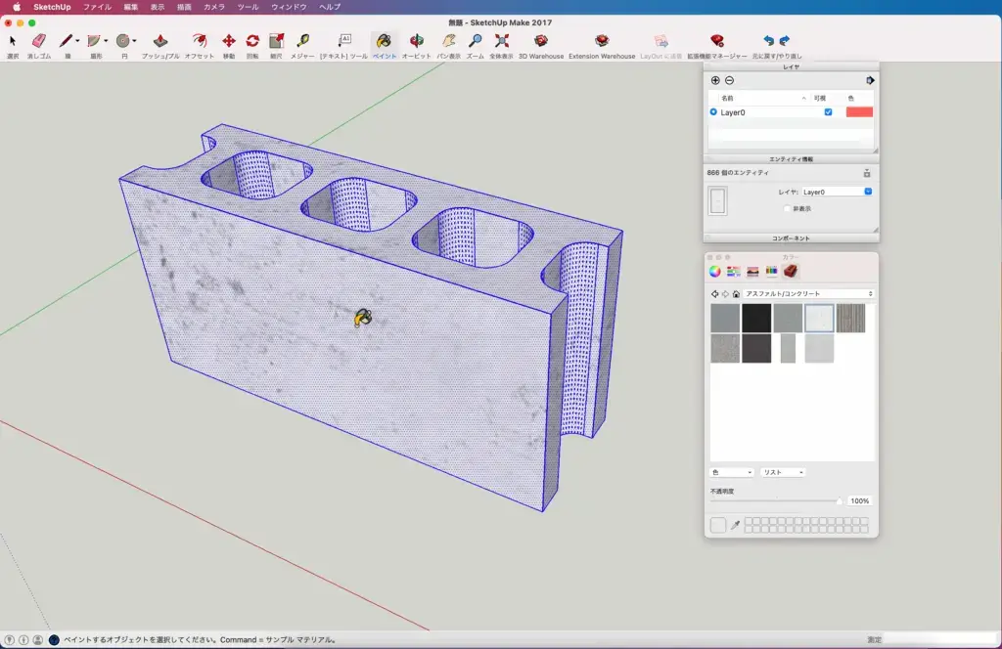Open the Apple menu
1002x649 pixels.
click(17, 7)
